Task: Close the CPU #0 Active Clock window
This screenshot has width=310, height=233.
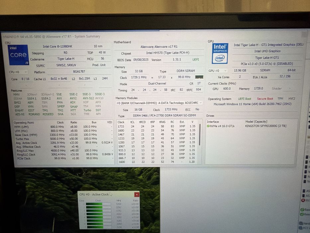Action: (137, 195)
